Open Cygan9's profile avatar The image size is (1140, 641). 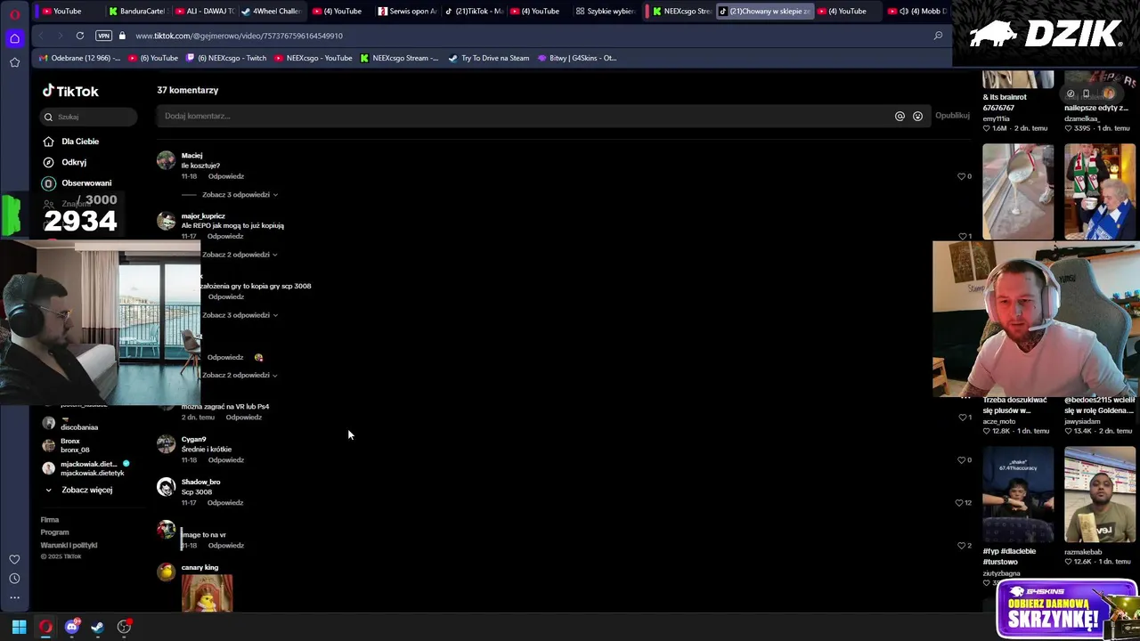[167, 444]
